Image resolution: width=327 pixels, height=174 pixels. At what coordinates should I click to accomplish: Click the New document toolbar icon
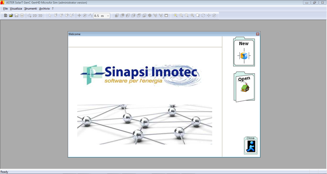(x=6, y=16)
